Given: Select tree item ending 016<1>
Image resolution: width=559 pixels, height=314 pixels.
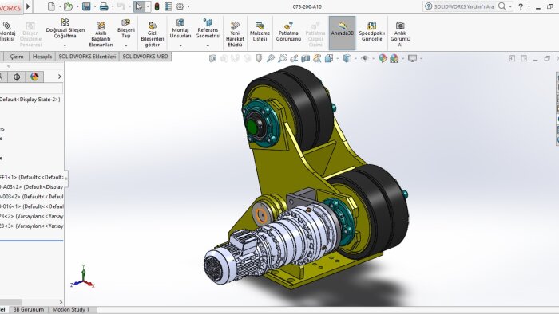Looking at the screenshot, I should [31, 206].
